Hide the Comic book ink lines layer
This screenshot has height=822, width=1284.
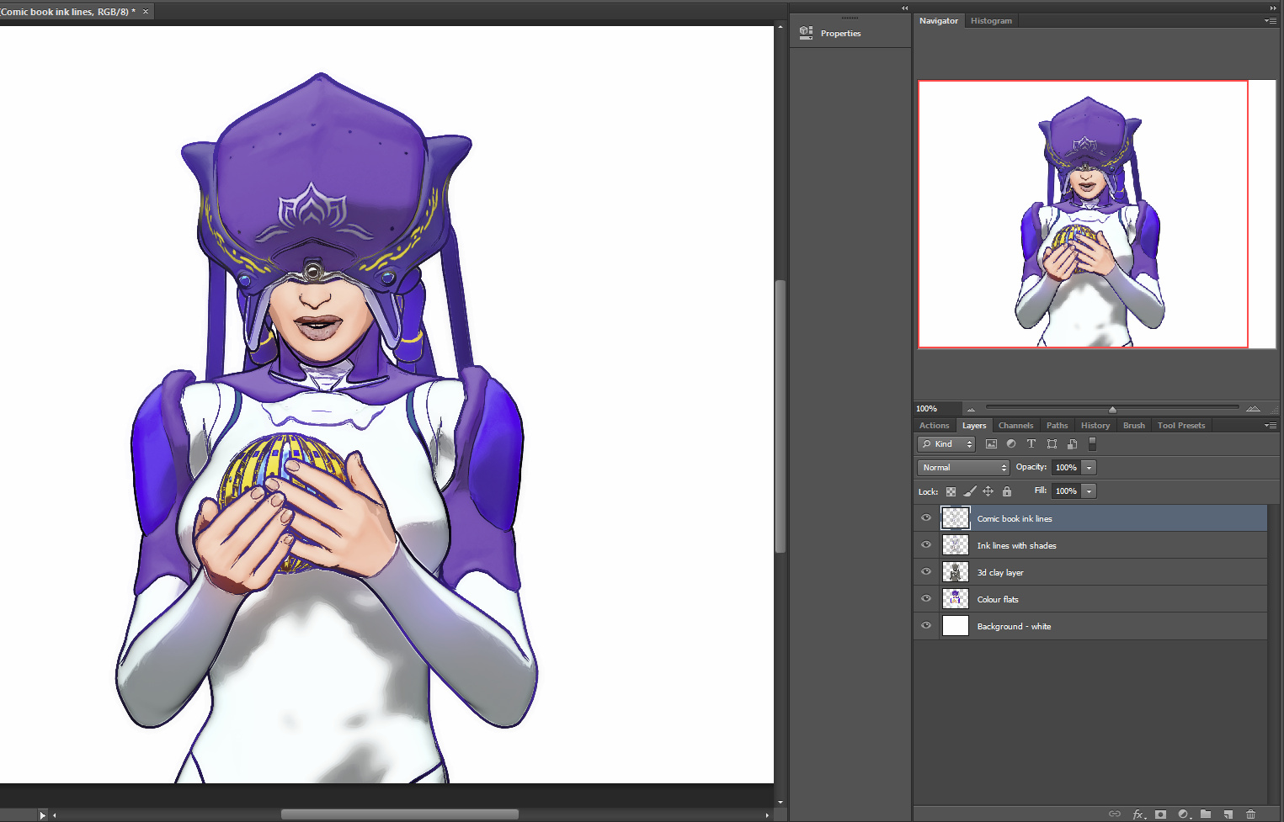point(926,518)
